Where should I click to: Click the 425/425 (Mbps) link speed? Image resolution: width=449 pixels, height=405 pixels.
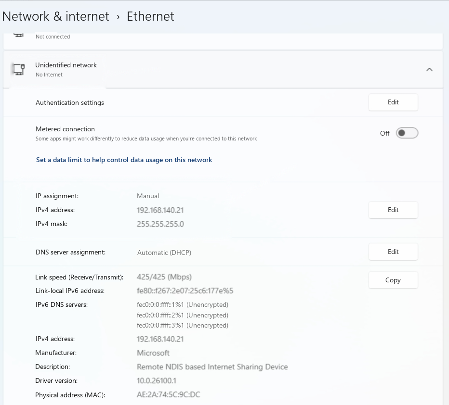pos(164,277)
